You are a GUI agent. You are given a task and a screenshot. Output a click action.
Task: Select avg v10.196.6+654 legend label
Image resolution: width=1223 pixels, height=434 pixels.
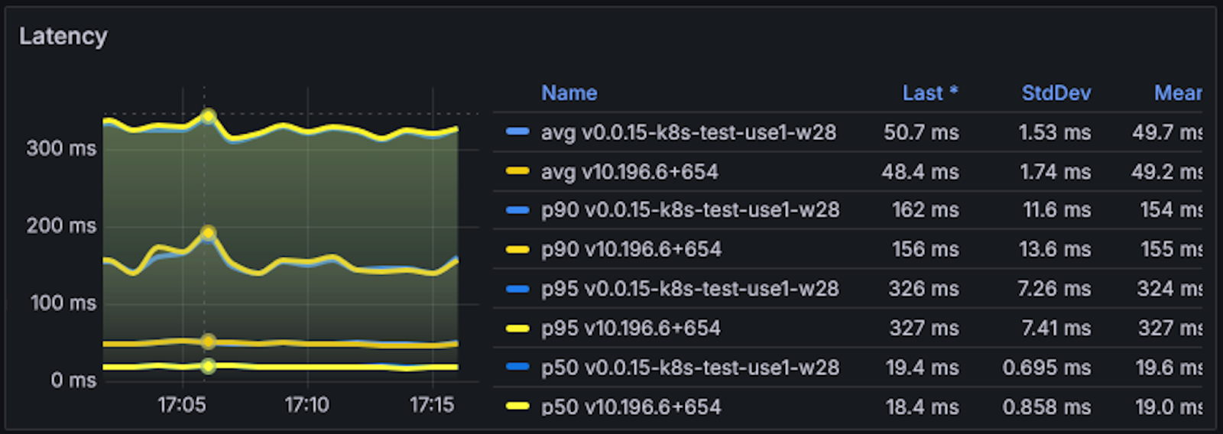coord(629,171)
